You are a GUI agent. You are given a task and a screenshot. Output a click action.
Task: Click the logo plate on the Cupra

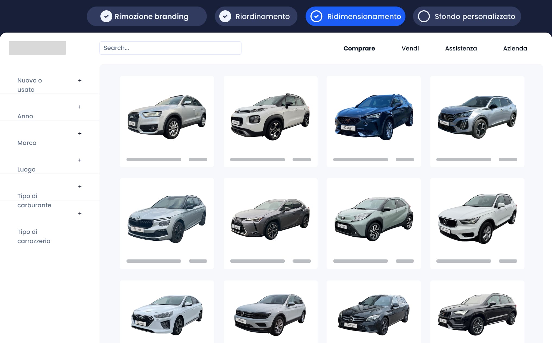pos(348,128)
